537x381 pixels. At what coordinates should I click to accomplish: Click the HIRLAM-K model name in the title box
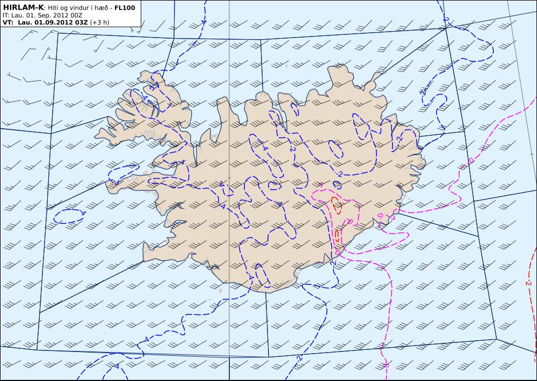click(23, 7)
